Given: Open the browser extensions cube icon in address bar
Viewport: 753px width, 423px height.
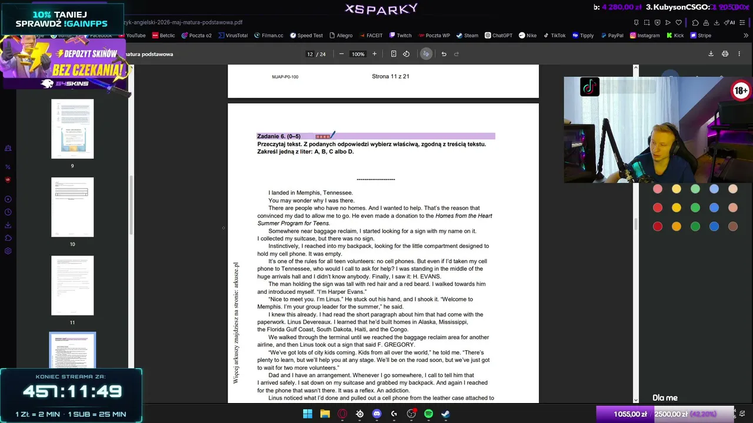Looking at the screenshot, I should 695,22.
